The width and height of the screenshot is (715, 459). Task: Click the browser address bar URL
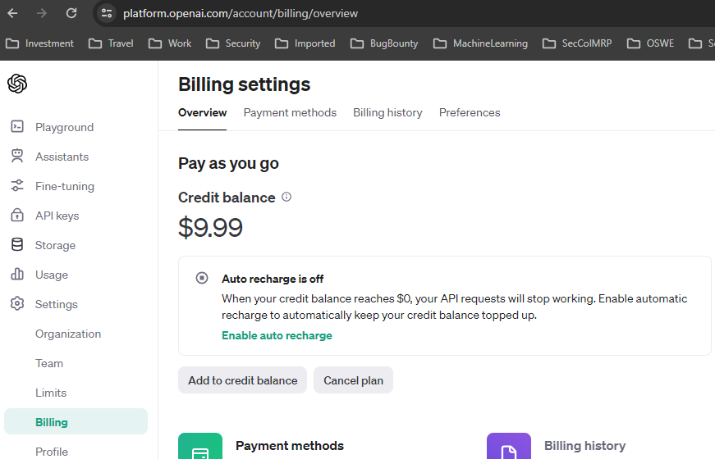pos(241,13)
